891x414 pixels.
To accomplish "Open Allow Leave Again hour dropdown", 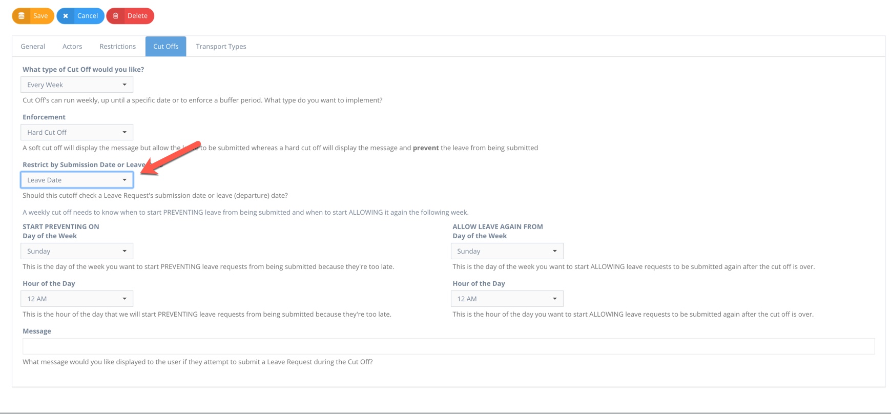I will pyautogui.click(x=507, y=299).
